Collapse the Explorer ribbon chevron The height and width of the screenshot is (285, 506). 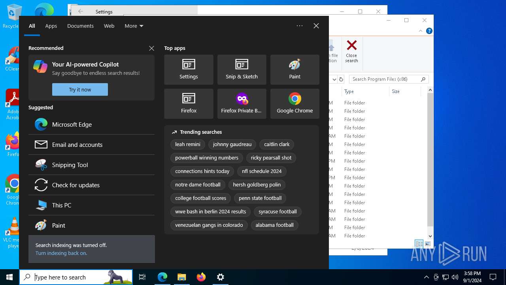[420, 31]
